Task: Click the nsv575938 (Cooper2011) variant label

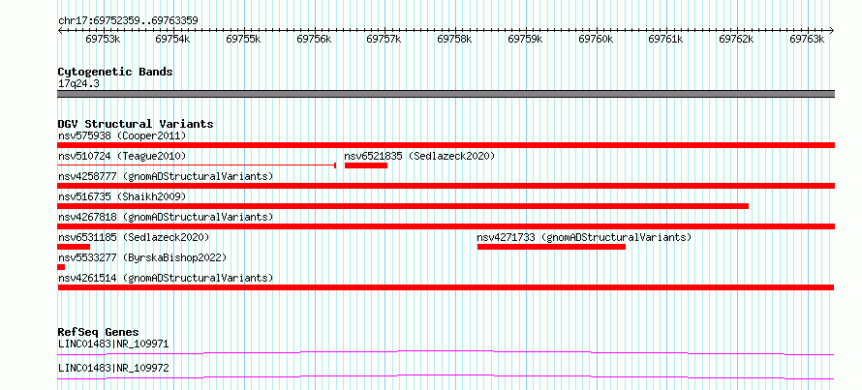Action: click(x=122, y=135)
